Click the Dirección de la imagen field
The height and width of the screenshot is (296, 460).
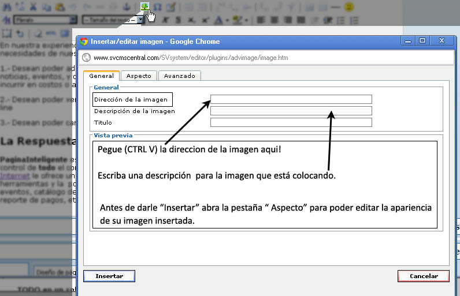tap(291, 99)
